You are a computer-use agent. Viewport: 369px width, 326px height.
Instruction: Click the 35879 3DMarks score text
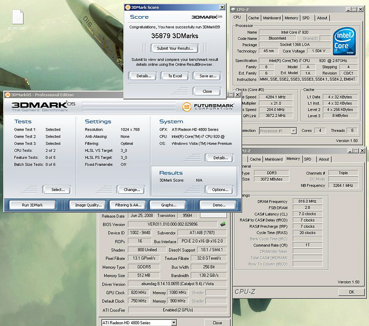point(175,36)
